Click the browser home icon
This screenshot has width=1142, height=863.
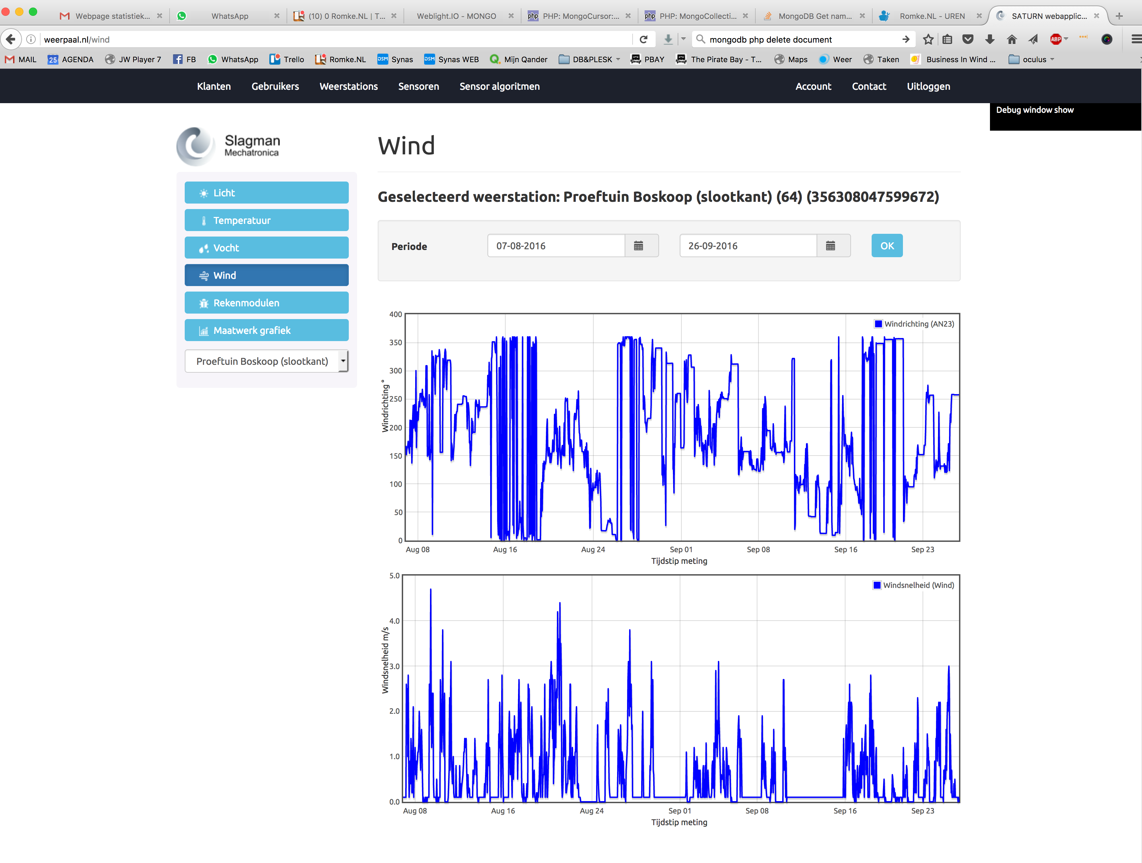tap(1011, 39)
